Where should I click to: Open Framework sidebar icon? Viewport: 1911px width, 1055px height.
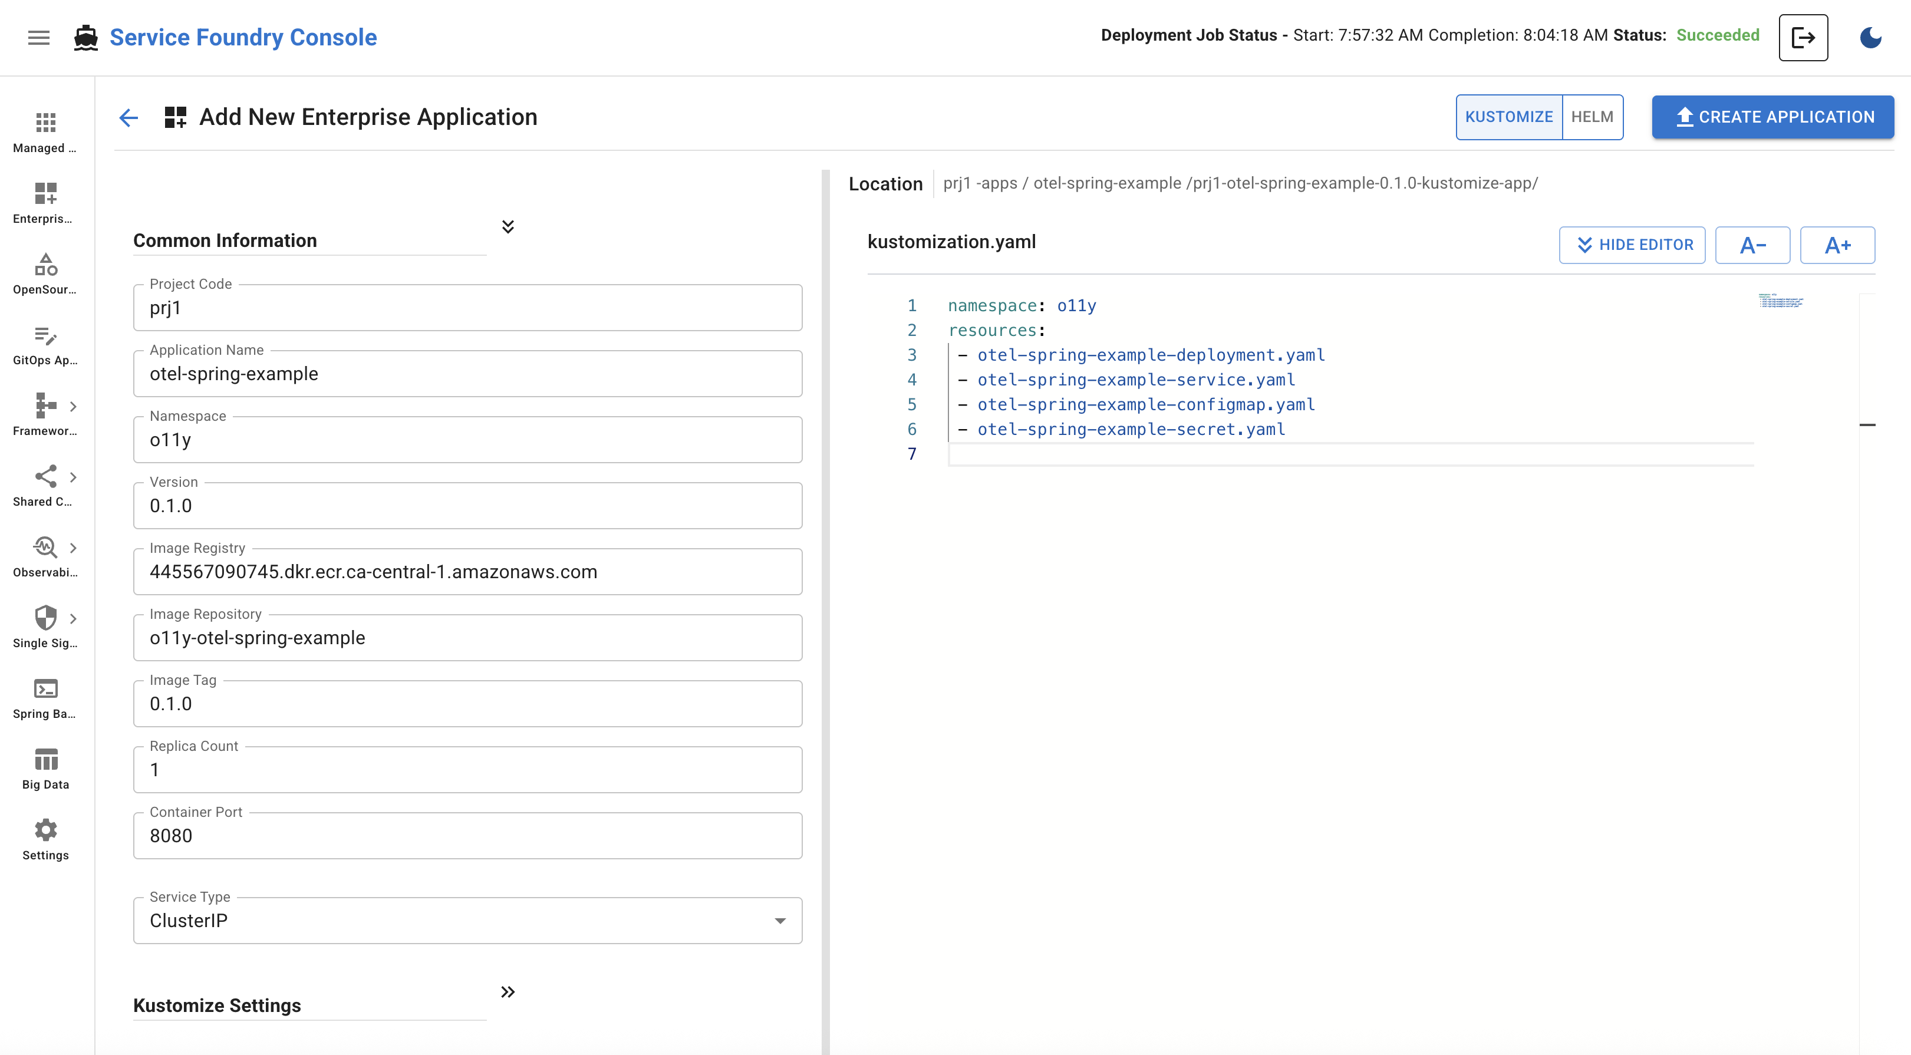click(45, 405)
